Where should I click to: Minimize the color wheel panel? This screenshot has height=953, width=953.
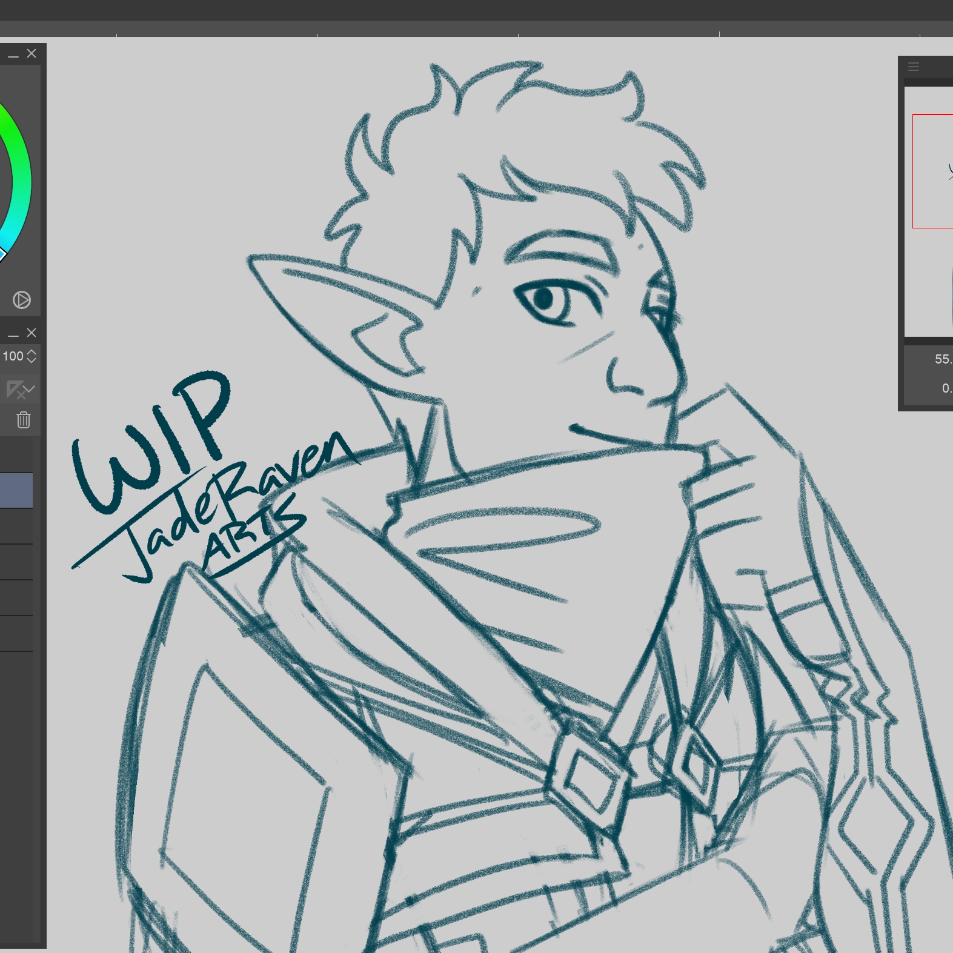[13, 55]
